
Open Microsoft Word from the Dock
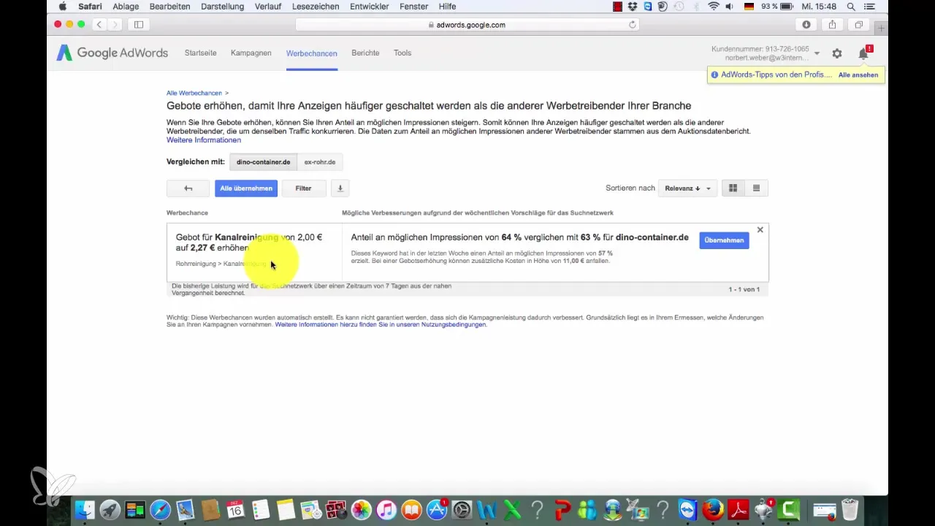pos(487,510)
